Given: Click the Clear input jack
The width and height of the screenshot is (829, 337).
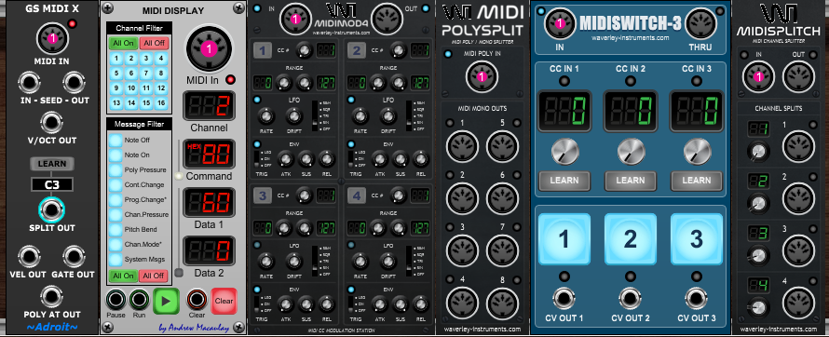Looking at the screenshot, I should (x=197, y=300).
